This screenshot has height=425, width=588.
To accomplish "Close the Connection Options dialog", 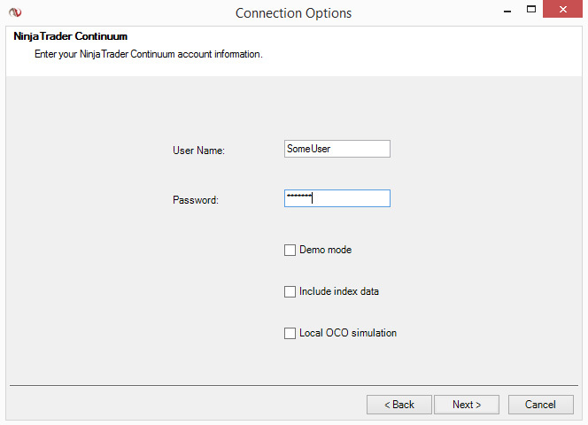I will [x=562, y=10].
